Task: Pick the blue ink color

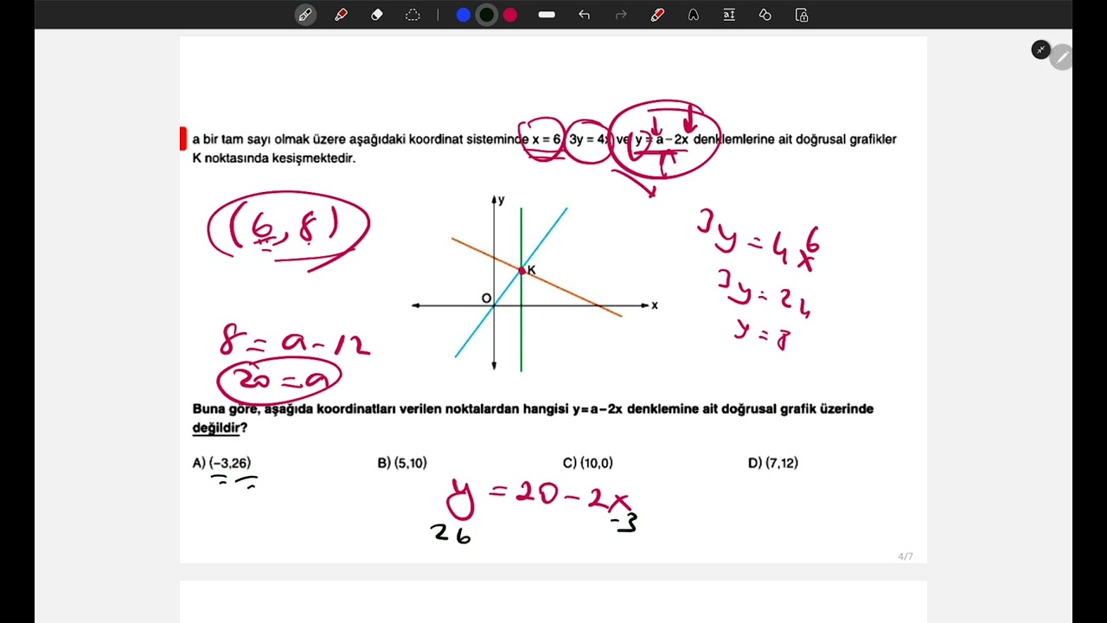Action: tap(464, 15)
